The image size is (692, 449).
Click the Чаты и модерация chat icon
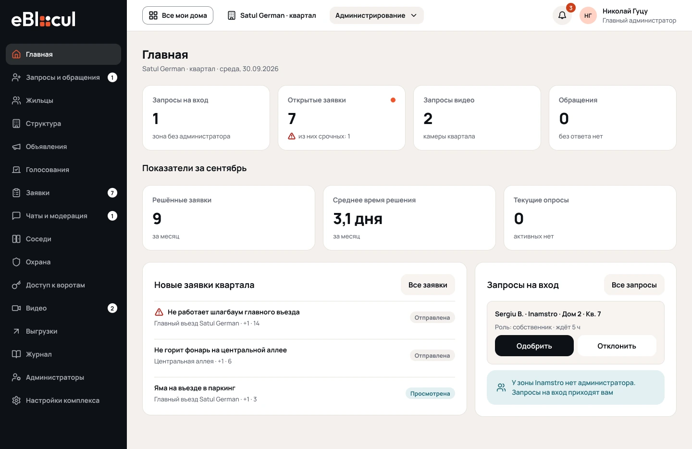click(16, 216)
